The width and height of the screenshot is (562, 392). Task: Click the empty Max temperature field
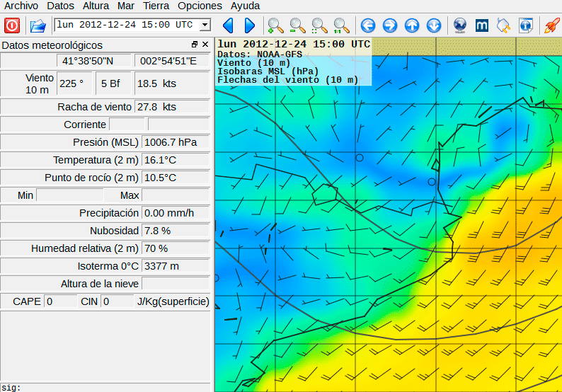pos(176,195)
